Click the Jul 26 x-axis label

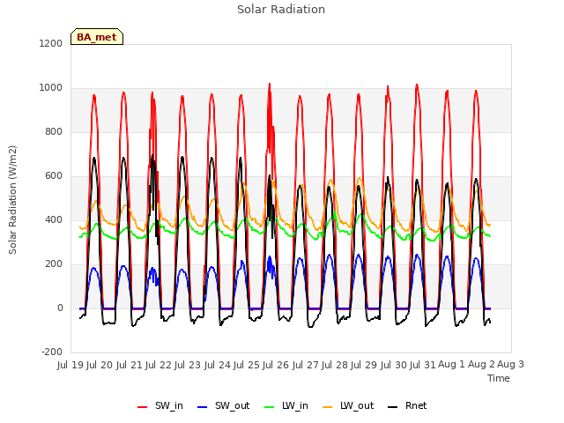coord(276,365)
